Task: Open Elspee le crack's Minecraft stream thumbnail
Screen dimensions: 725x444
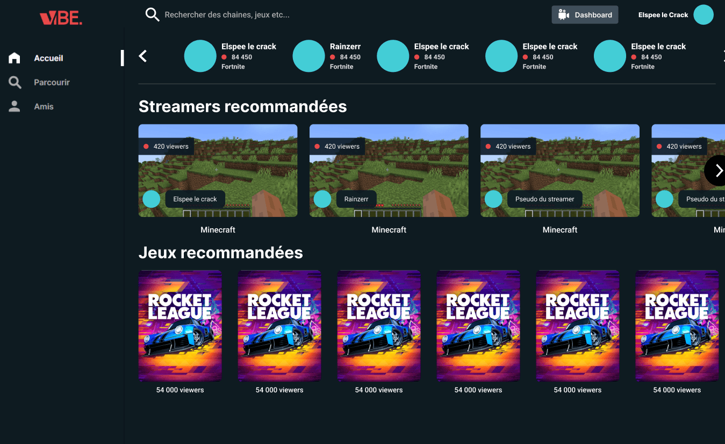Action: (x=218, y=171)
